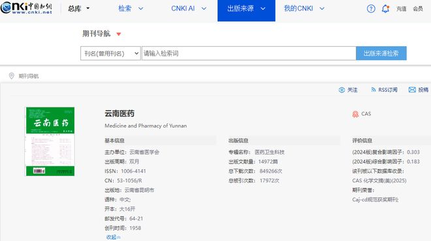Collapse details via 收起 link
This screenshot has height=241, width=431.
point(113,237)
